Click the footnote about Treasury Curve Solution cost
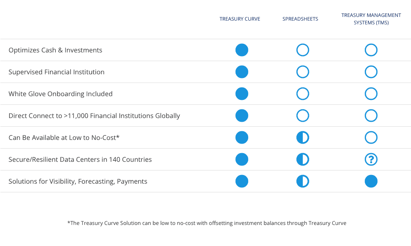411x246 pixels. click(207, 223)
